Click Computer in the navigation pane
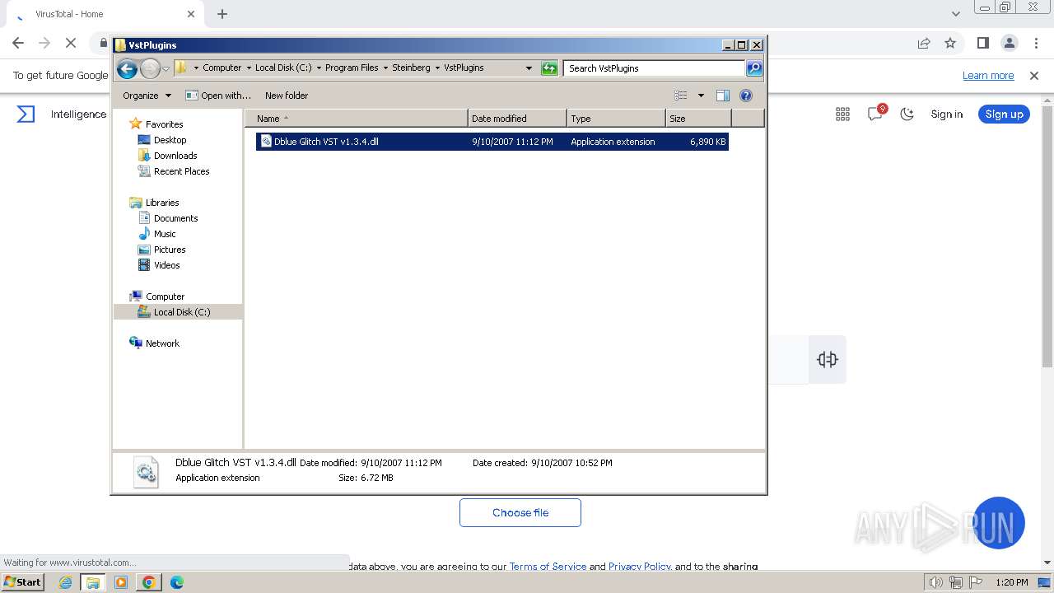Image resolution: width=1054 pixels, height=593 pixels. (165, 296)
